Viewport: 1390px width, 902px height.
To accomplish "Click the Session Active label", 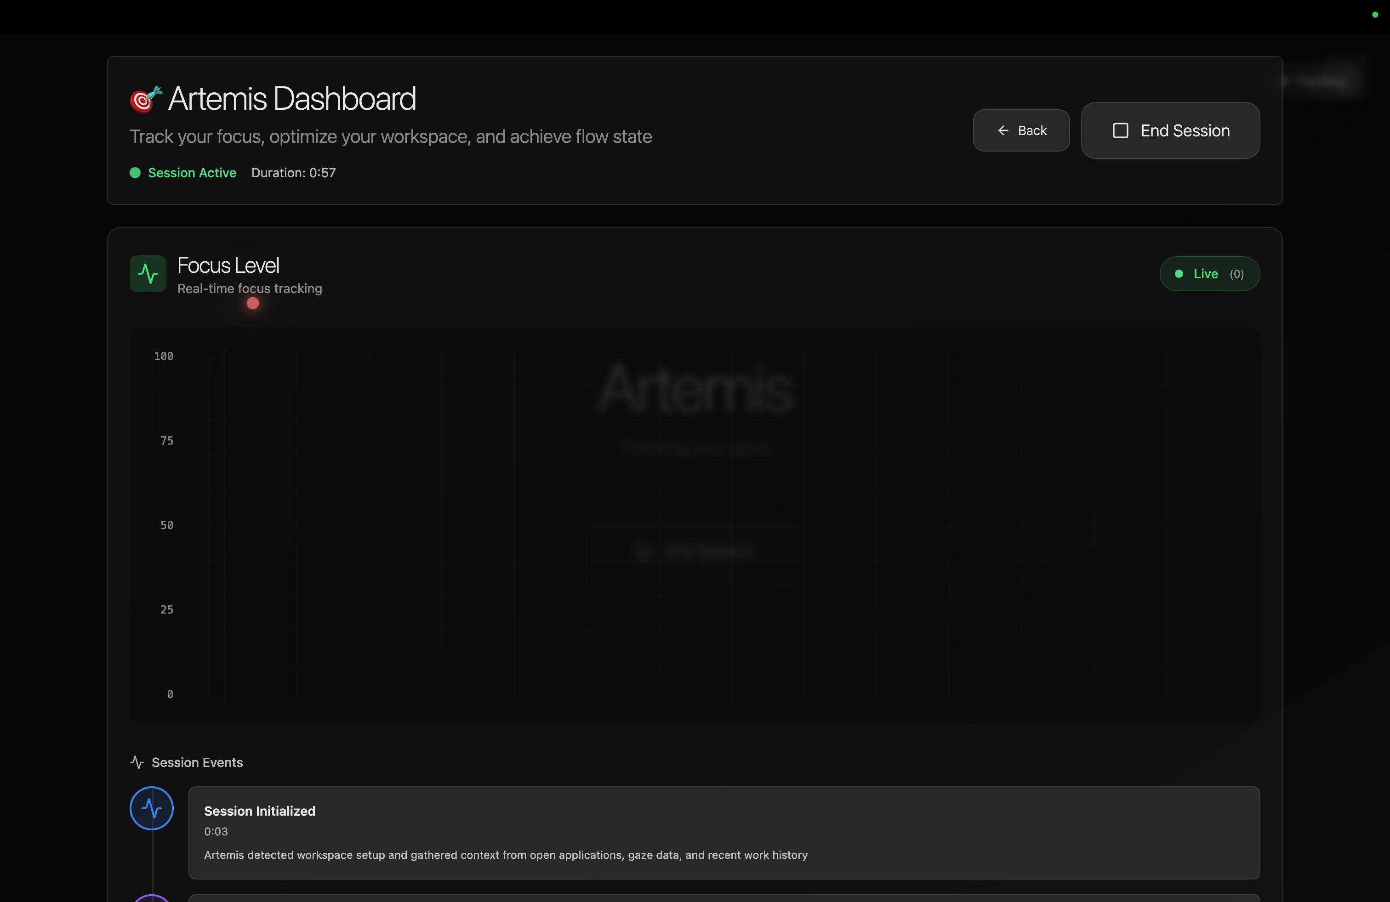I will coord(192,173).
